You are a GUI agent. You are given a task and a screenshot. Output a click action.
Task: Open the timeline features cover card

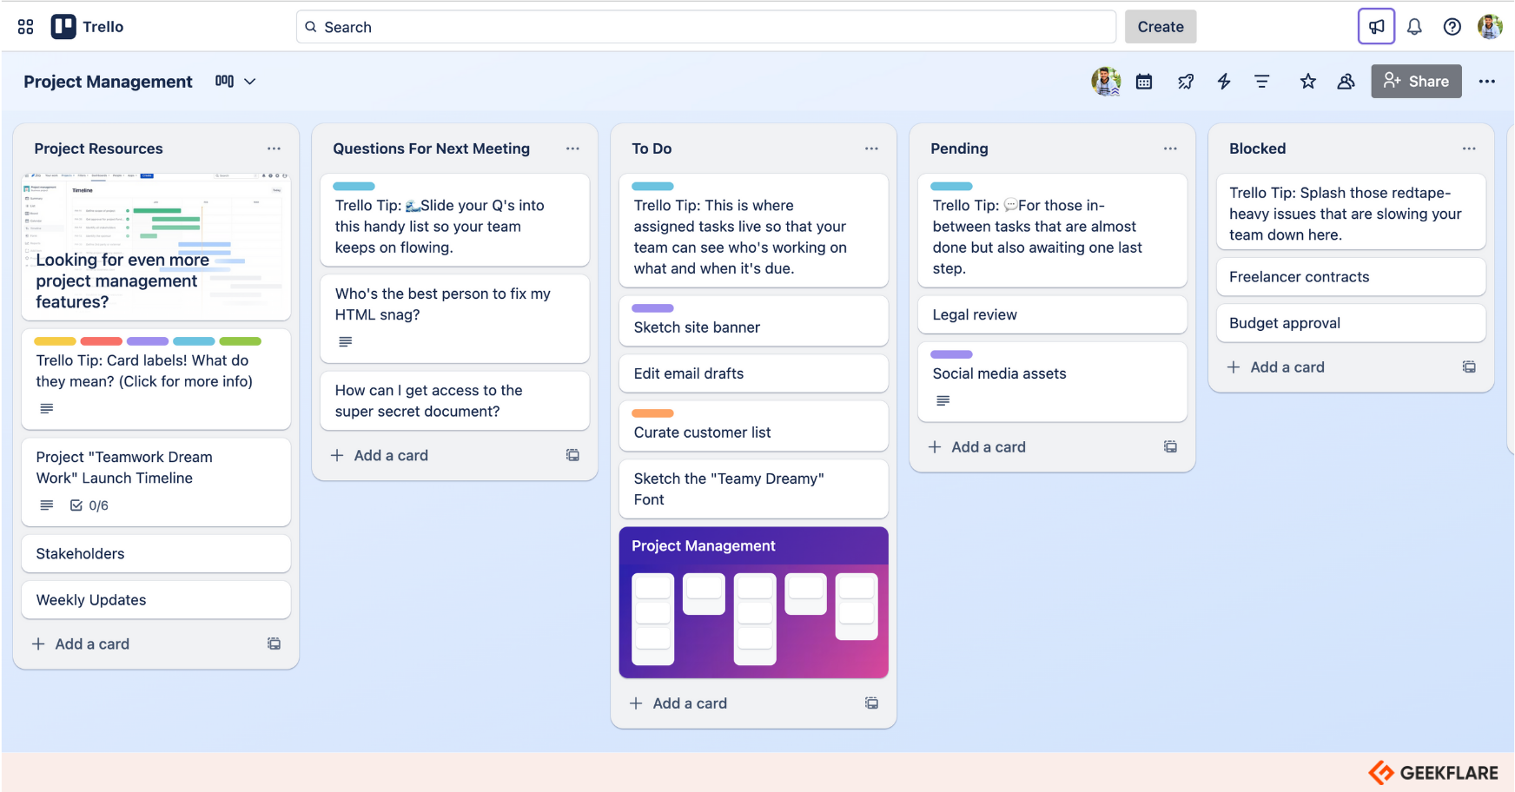click(156, 247)
